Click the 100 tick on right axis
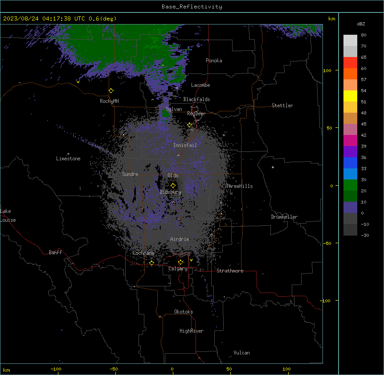Image resolution: width=384 pixels, height=375 pixels. [327, 70]
